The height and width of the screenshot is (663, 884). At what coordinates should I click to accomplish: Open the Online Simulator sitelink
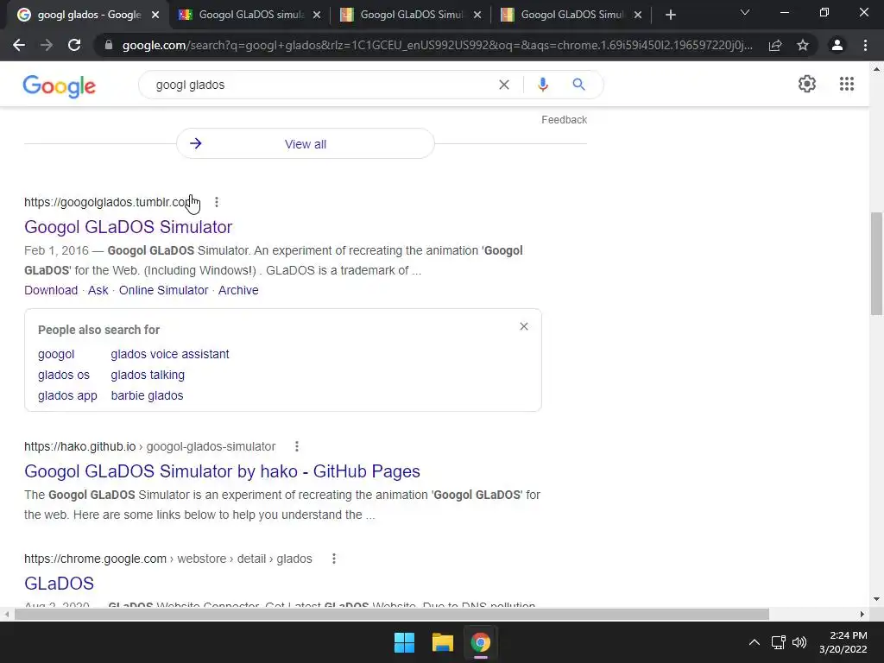(x=163, y=290)
